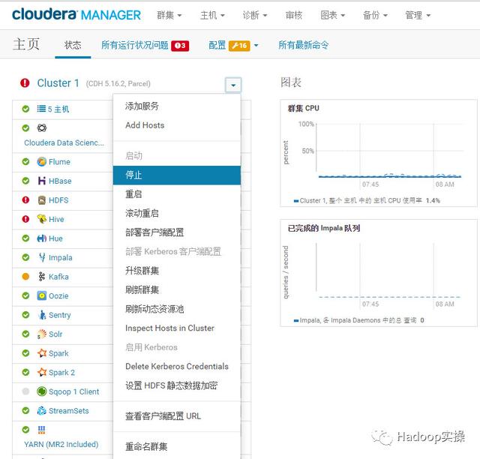Image resolution: width=480 pixels, height=459 pixels.
Task: Open the 配置 tab link
Action: point(217,45)
